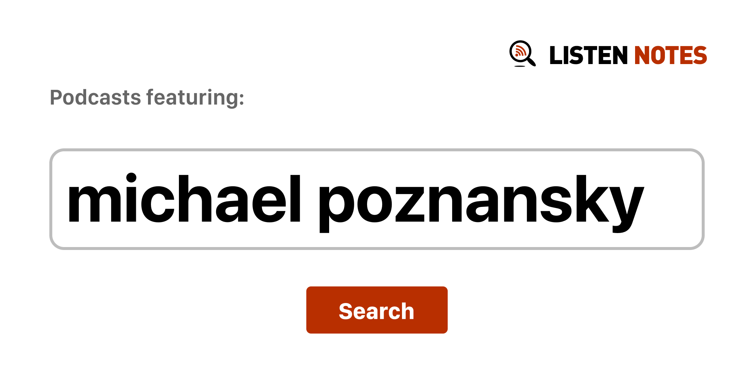Click the Podcasts featuring: label
754x377 pixels.
147,98
